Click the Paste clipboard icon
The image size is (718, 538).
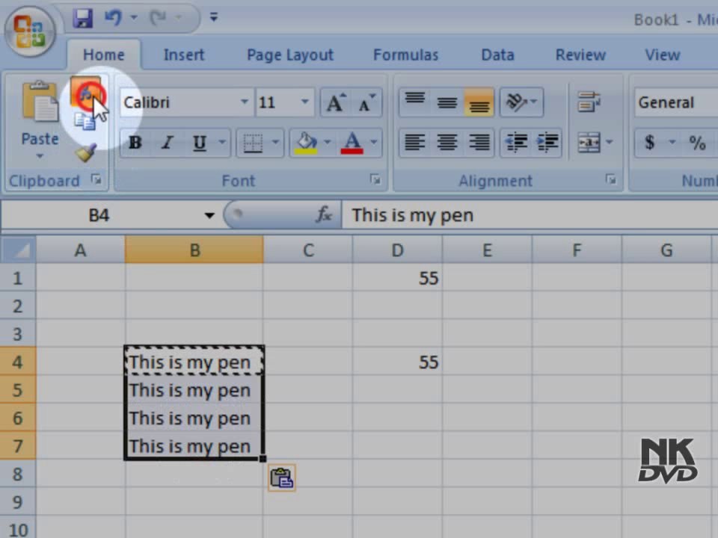pyautogui.click(x=40, y=102)
